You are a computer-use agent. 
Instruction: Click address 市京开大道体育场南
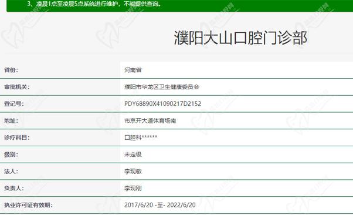150,120
